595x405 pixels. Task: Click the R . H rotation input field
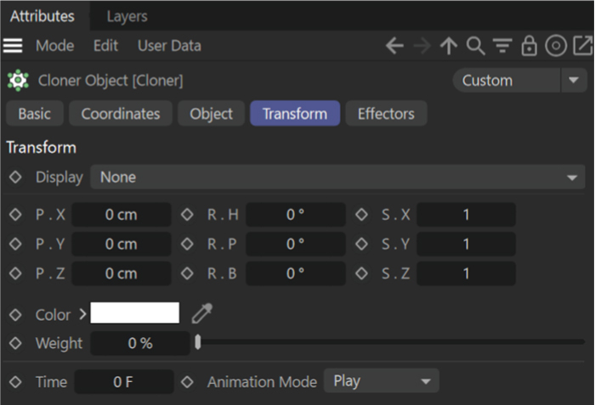(295, 216)
